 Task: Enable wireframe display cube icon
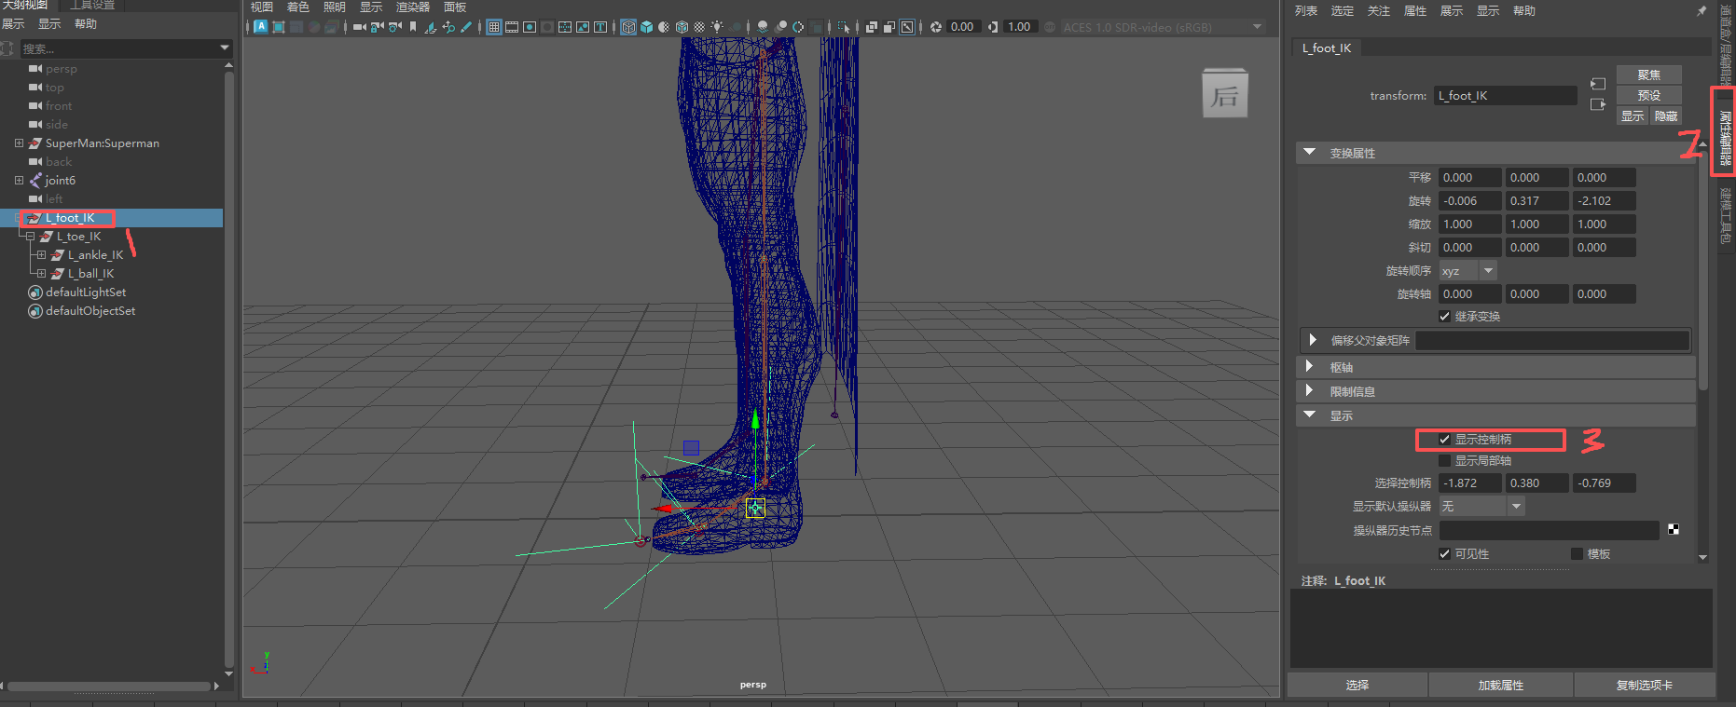coord(628,27)
